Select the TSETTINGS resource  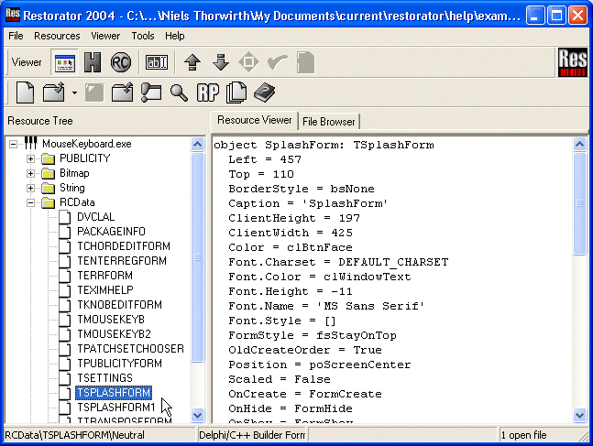click(x=104, y=378)
